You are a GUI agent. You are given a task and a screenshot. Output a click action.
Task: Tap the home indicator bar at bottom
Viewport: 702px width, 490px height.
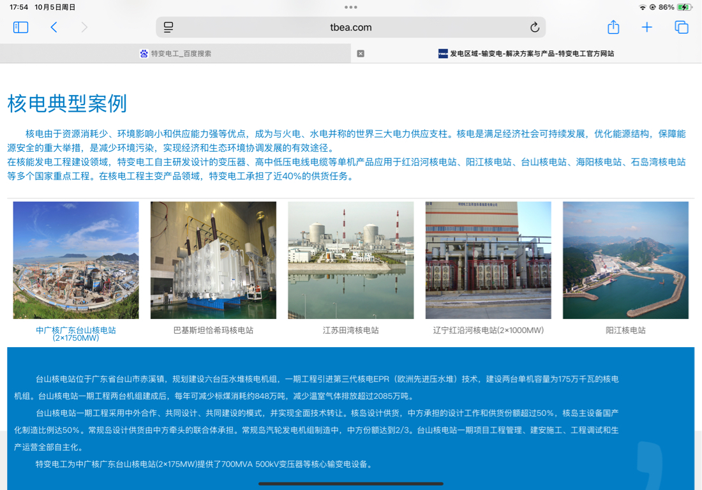351,484
